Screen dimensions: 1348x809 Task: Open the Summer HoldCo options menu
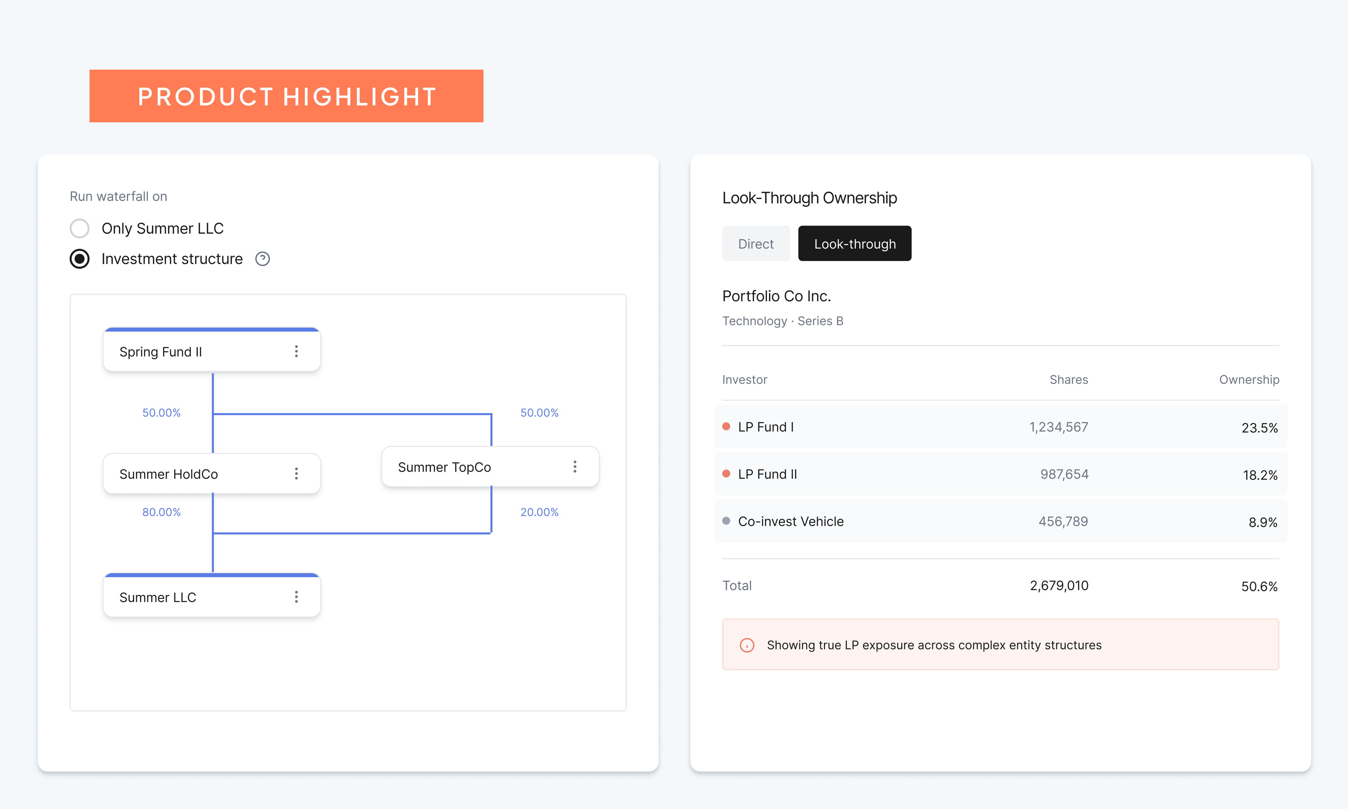coord(296,474)
